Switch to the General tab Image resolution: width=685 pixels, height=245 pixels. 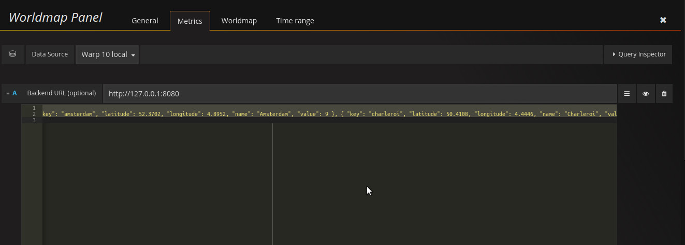pos(144,21)
